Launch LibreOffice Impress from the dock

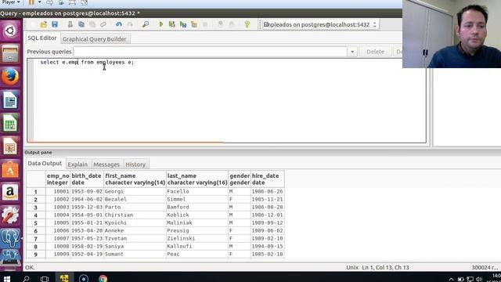point(10,146)
